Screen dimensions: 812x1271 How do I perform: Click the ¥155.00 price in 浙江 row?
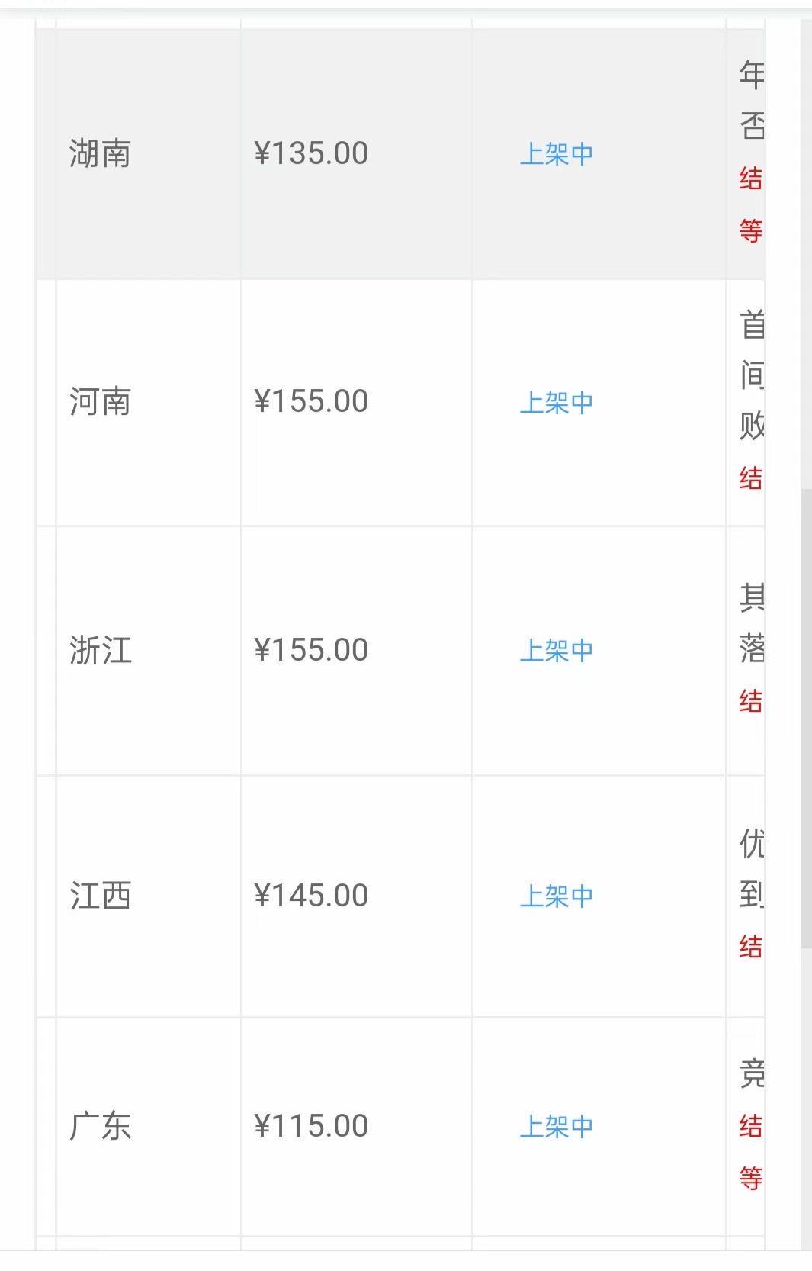[x=311, y=651]
